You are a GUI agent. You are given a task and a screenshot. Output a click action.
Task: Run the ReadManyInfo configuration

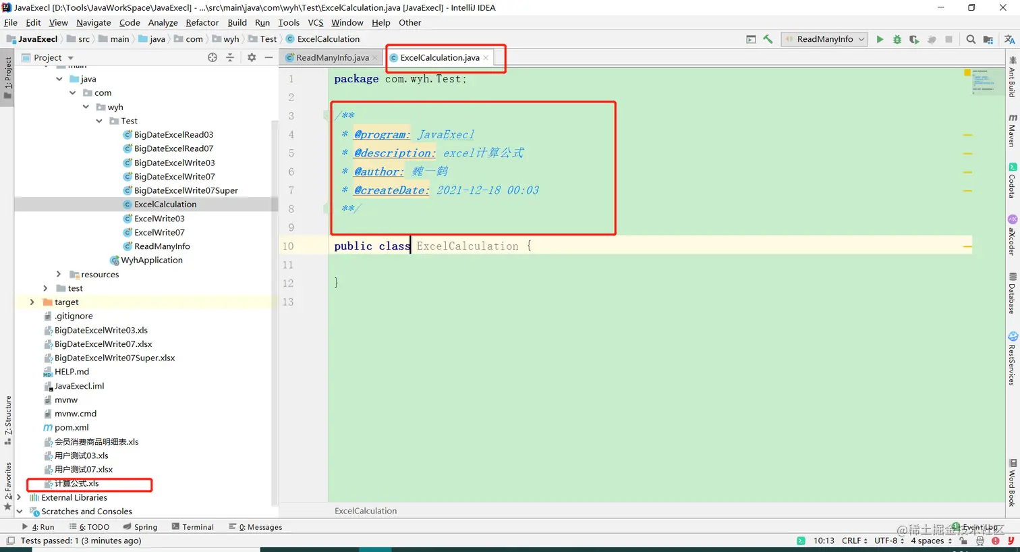[880, 39]
